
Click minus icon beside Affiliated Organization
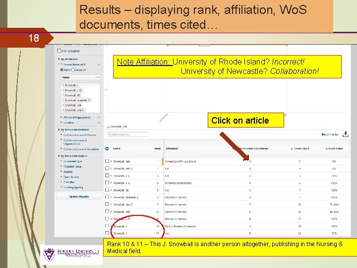[99, 117]
